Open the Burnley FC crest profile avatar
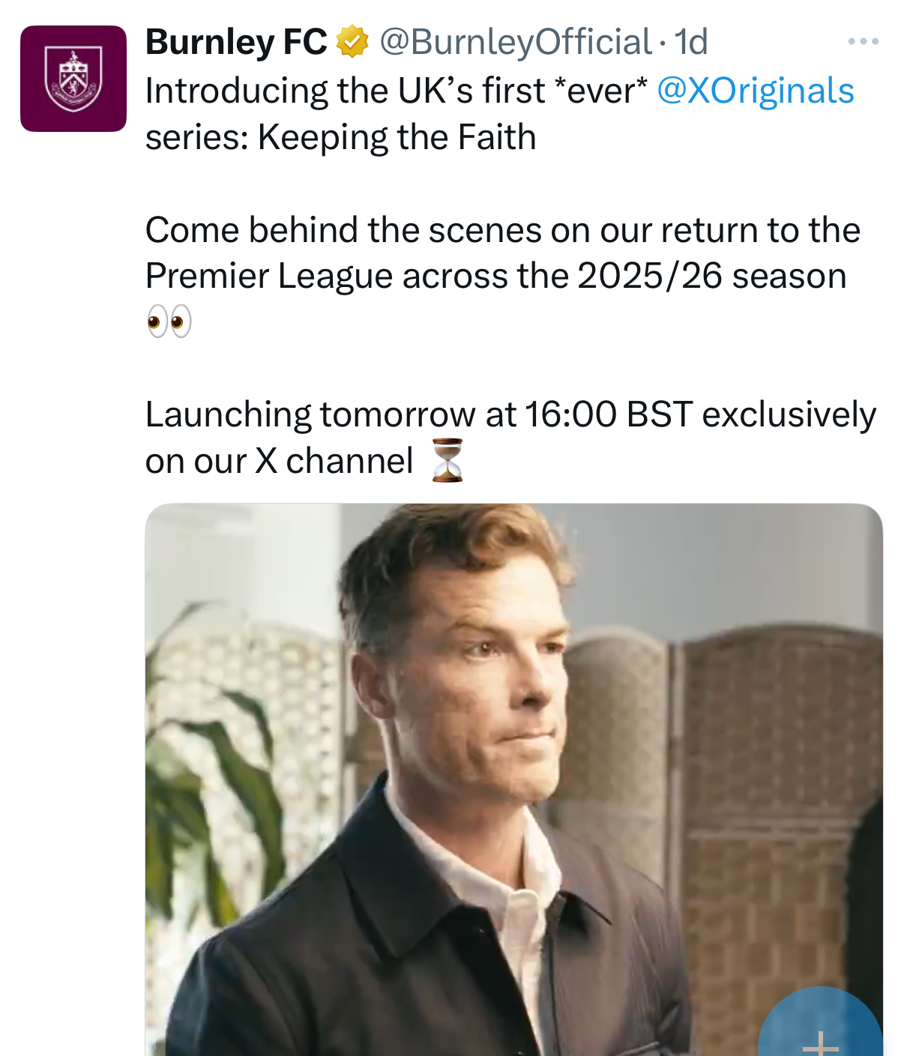Viewport: 904px width, 1056px height. pyautogui.click(x=73, y=79)
